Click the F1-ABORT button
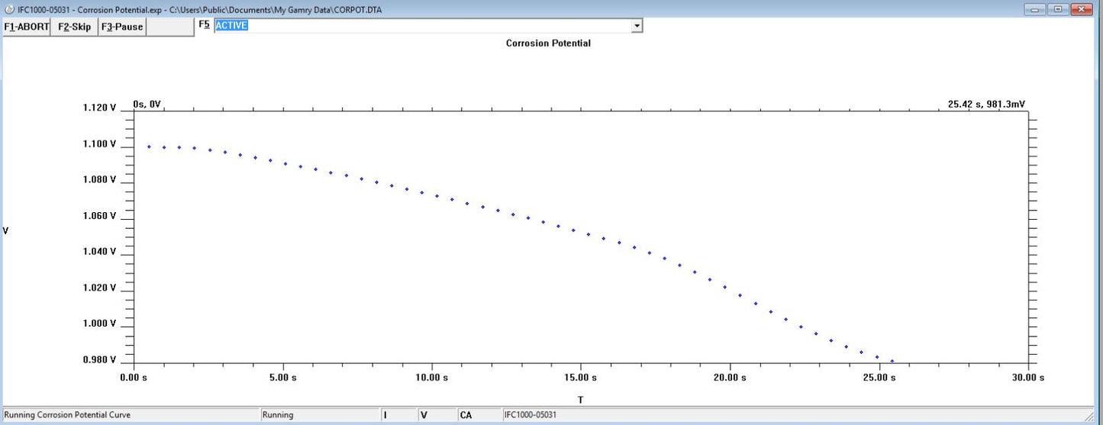Screen dimensions: 1103x425 [x=27, y=27]
